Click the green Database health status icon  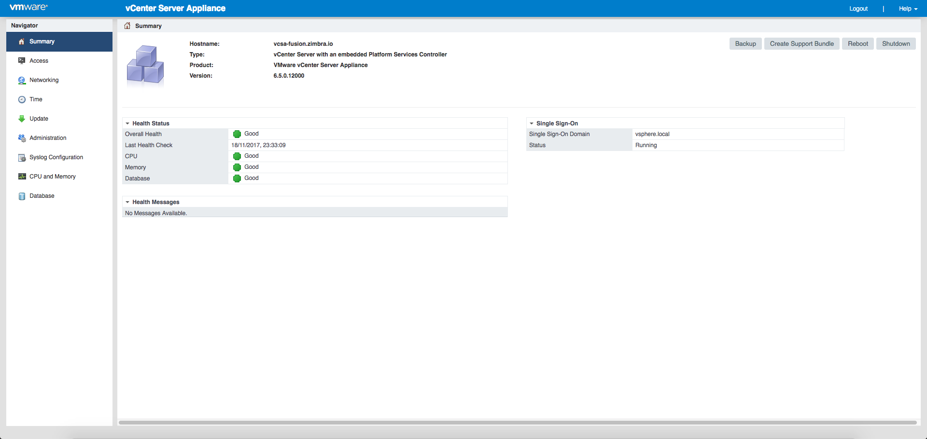[x=237, y=178]
